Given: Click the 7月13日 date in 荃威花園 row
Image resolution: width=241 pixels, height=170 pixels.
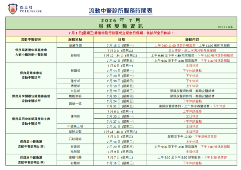Looking at the screenshot, I should 120,45.
